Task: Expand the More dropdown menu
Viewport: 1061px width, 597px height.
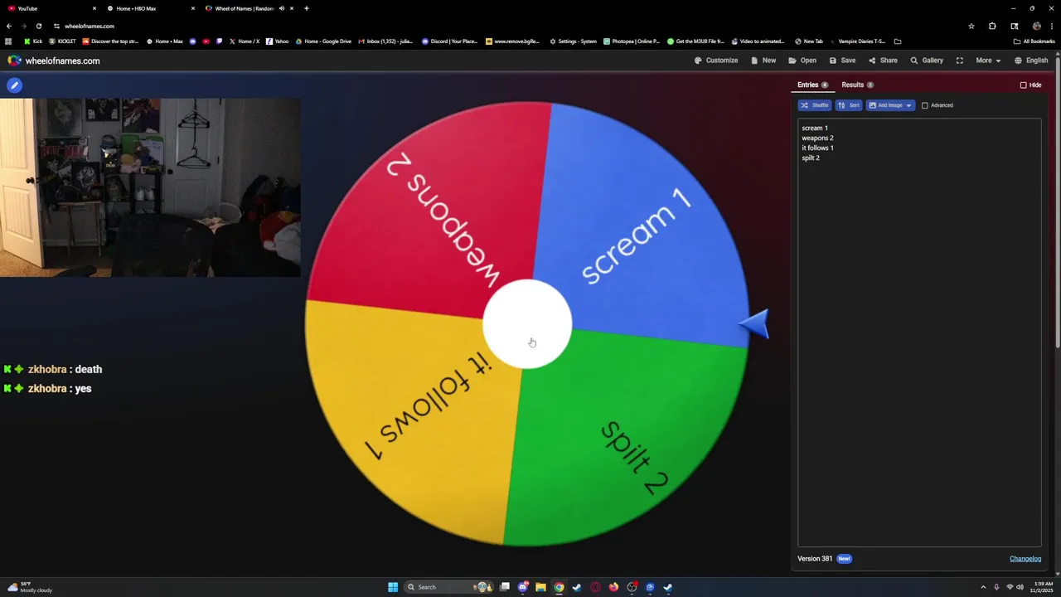Action: (x=987, y=61)
